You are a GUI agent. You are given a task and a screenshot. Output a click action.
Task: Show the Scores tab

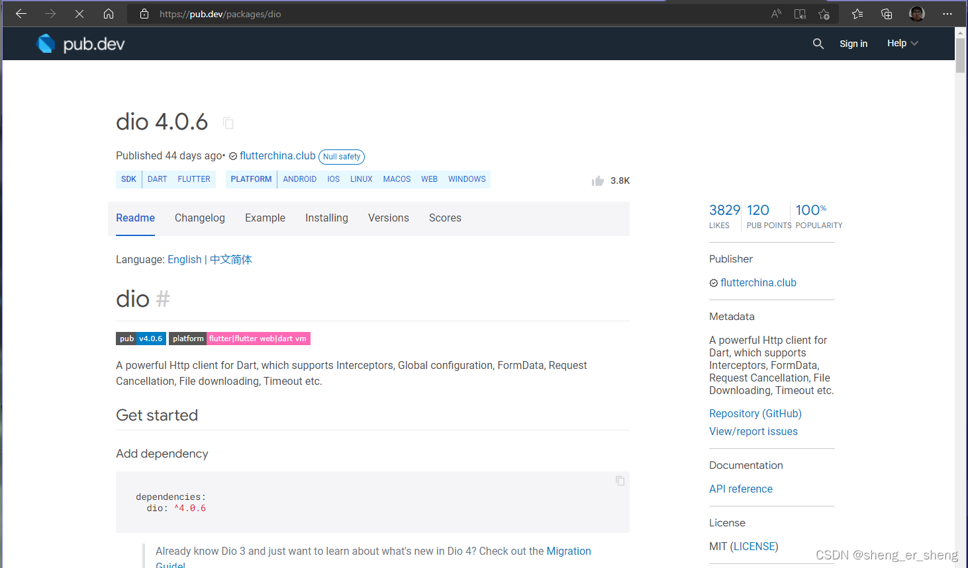[x=445, y=218]
